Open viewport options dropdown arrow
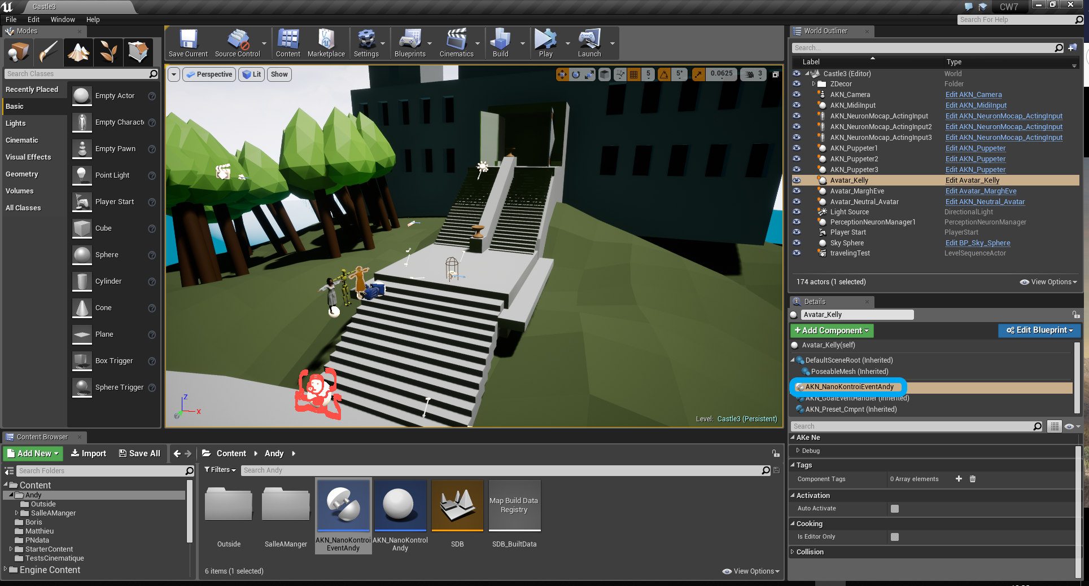This screenshot has height=586, width=1089. click(173, 74)
